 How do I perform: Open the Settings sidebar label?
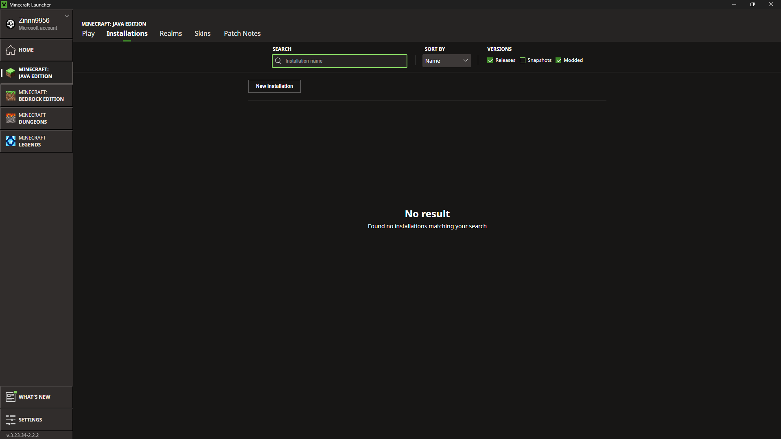point(30,420)
